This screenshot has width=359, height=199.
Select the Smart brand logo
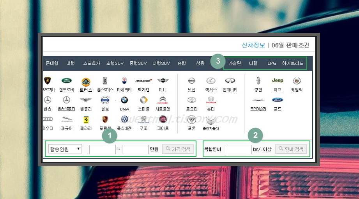coord(144,100)
